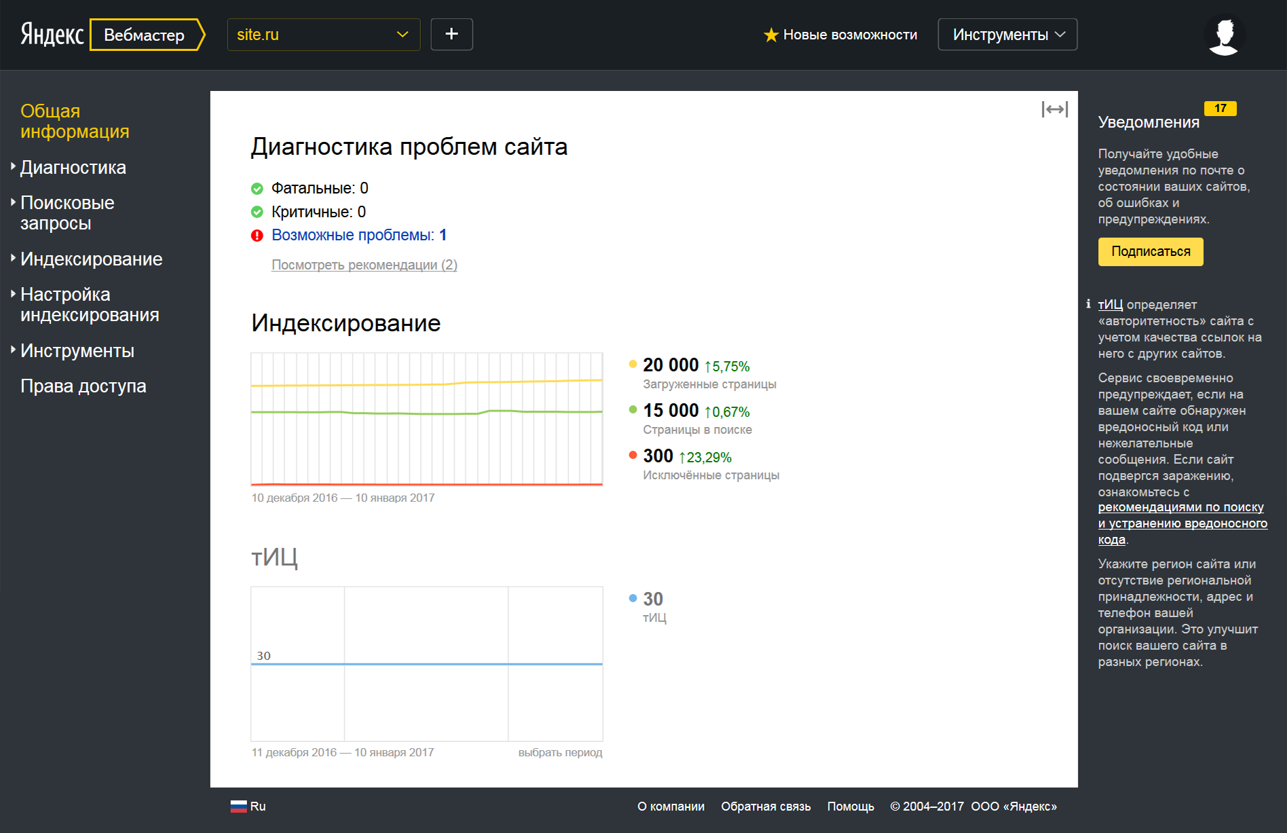Click the 20 000 loaded pages value
Image resolution: width=1287 pixels, height=833 pixels.
coord(671,365)
